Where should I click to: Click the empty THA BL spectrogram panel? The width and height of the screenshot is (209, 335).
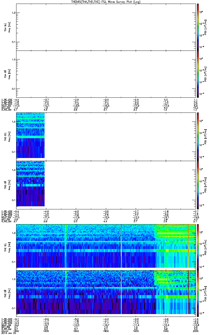[x=106, y=27]
